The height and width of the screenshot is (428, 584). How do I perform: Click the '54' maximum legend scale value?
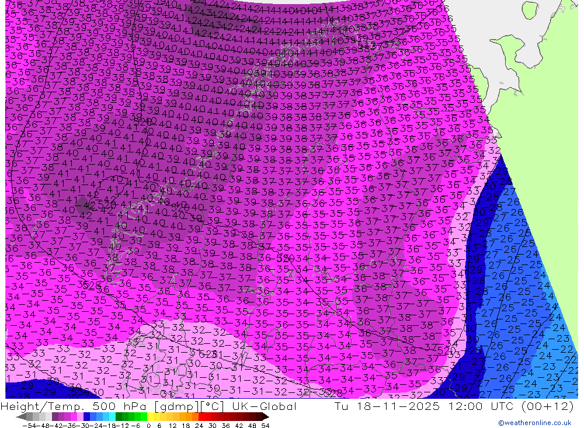tap(265, 426)
